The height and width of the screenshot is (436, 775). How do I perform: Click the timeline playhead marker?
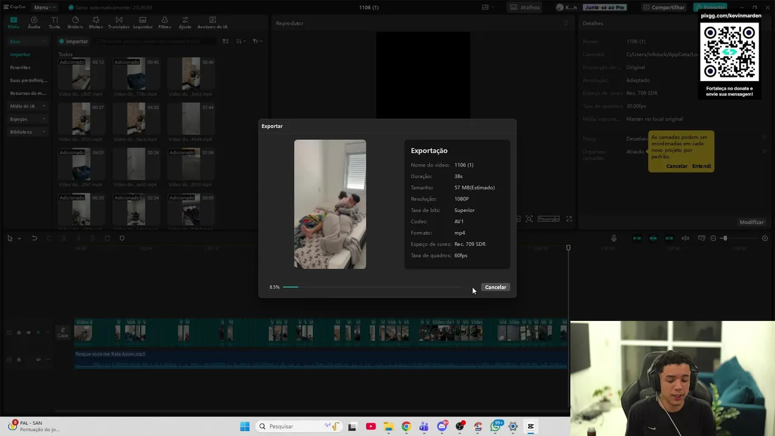pyautogui.click(x=568, y=248)
